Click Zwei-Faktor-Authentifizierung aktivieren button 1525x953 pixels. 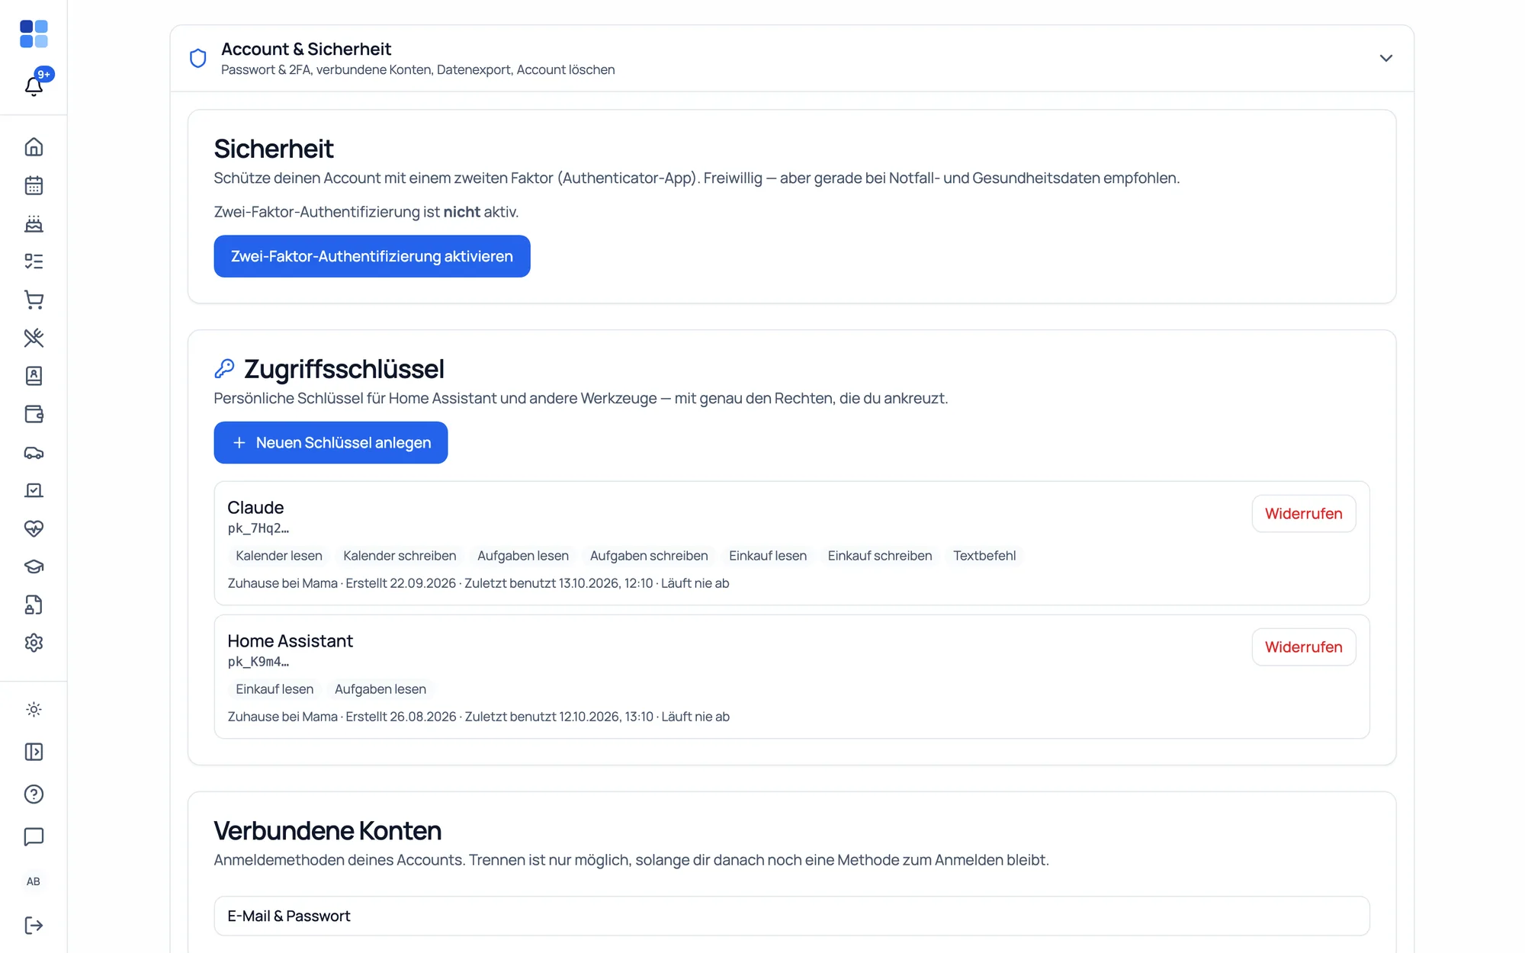tap(371, 256)
